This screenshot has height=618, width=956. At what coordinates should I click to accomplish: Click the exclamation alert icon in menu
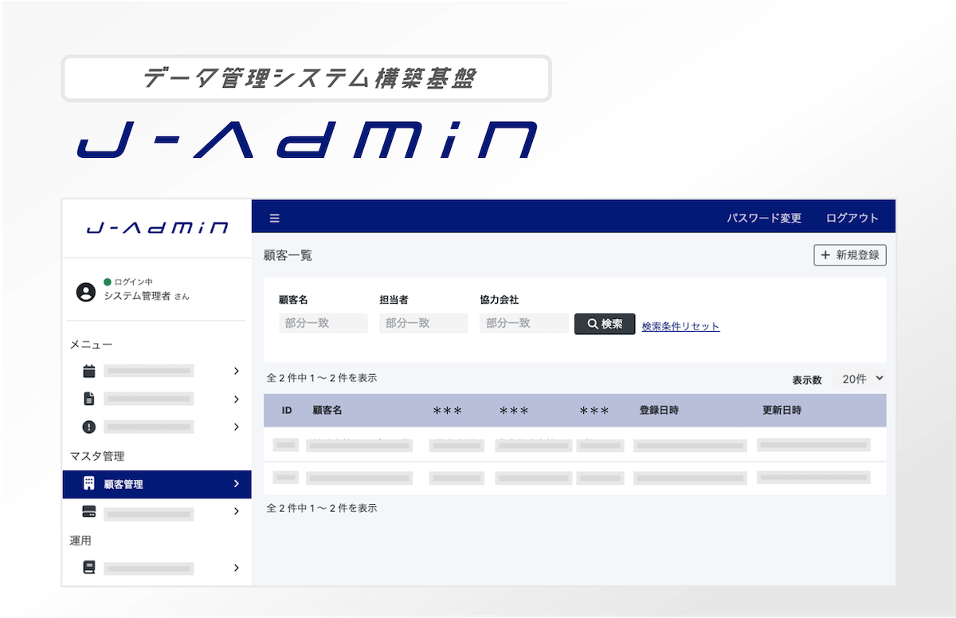pyautogui.click(x=88, y=427)
